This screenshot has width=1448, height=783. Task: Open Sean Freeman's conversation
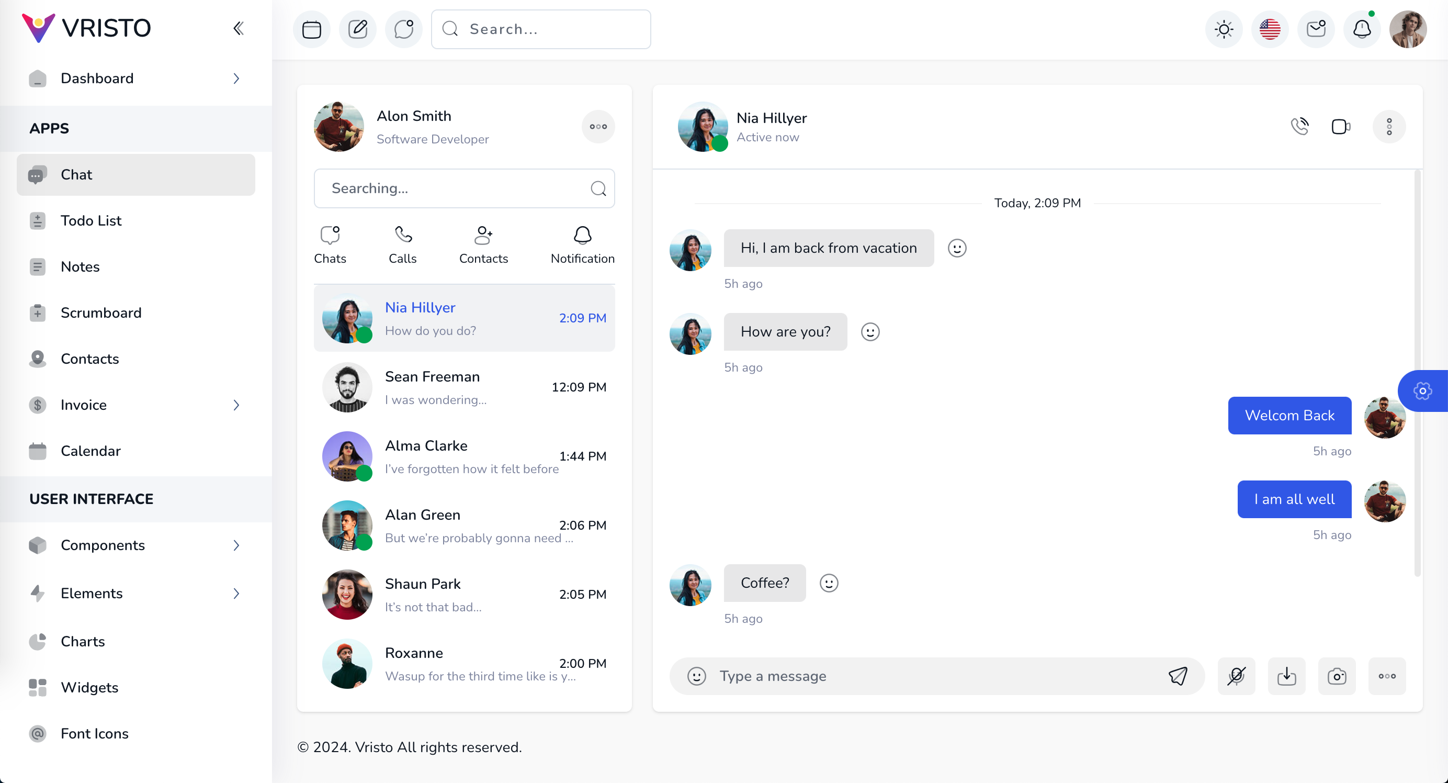(x=463, y=387)
